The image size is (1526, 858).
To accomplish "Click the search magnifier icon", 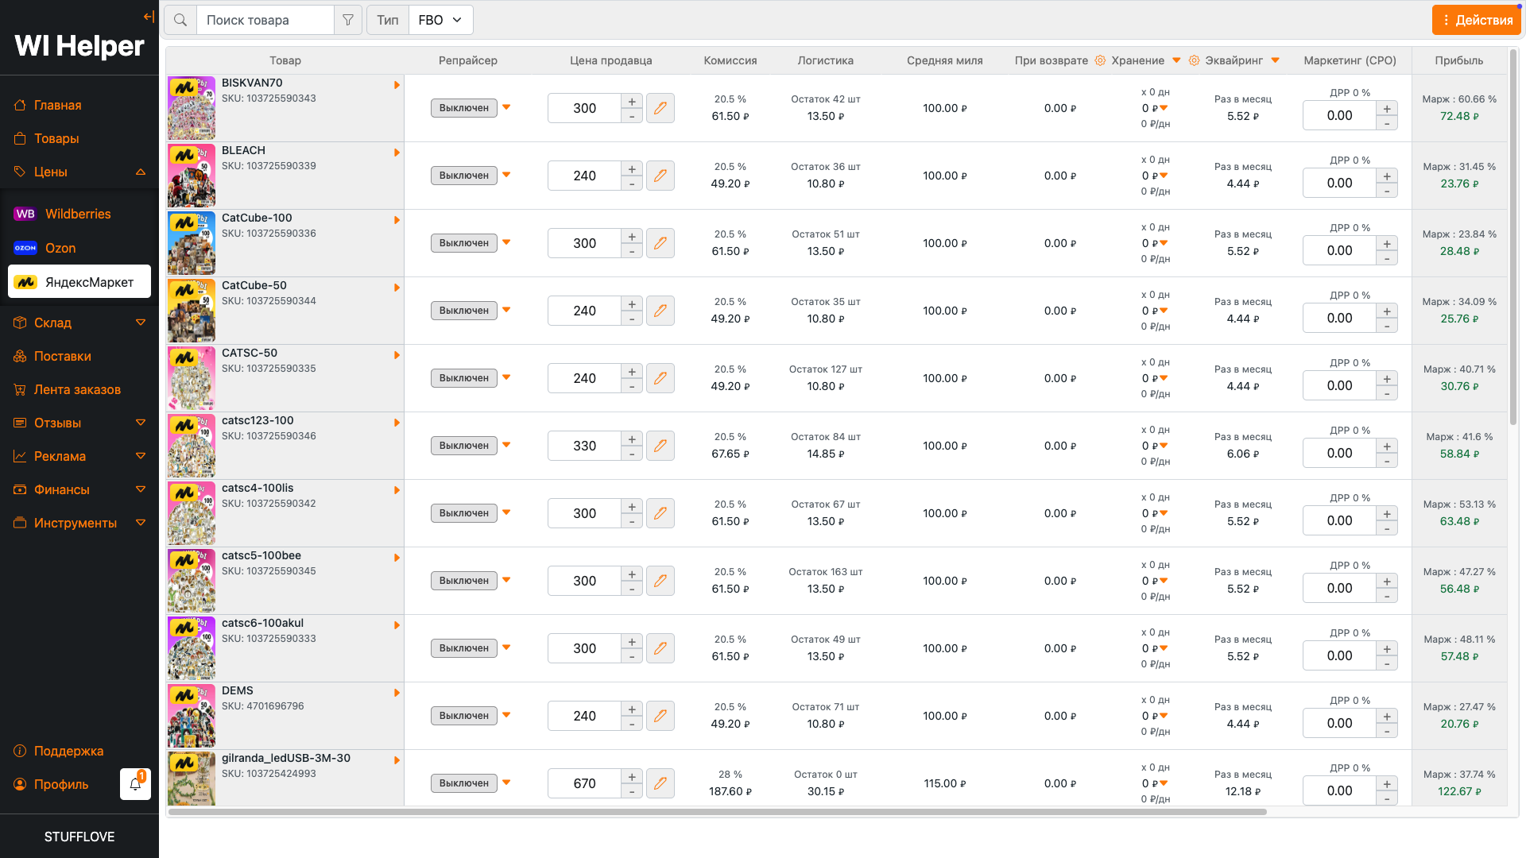I will tap(180, 20).
